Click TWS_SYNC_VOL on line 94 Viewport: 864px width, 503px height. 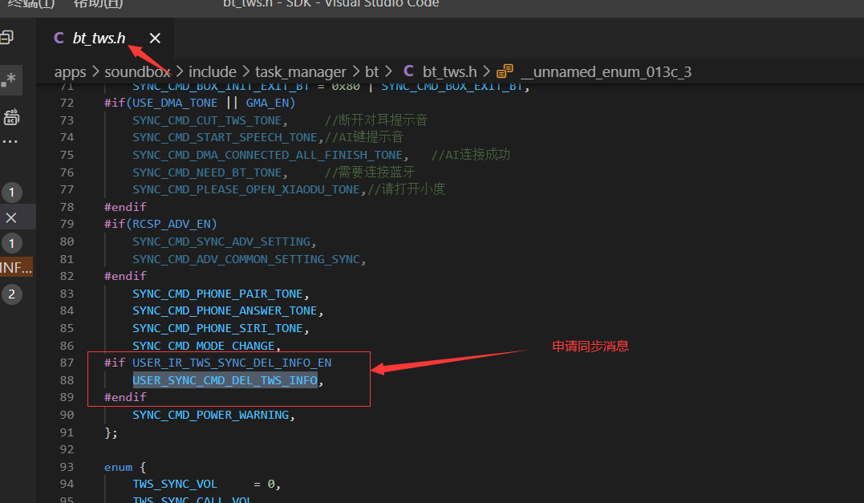click(175, 484)
